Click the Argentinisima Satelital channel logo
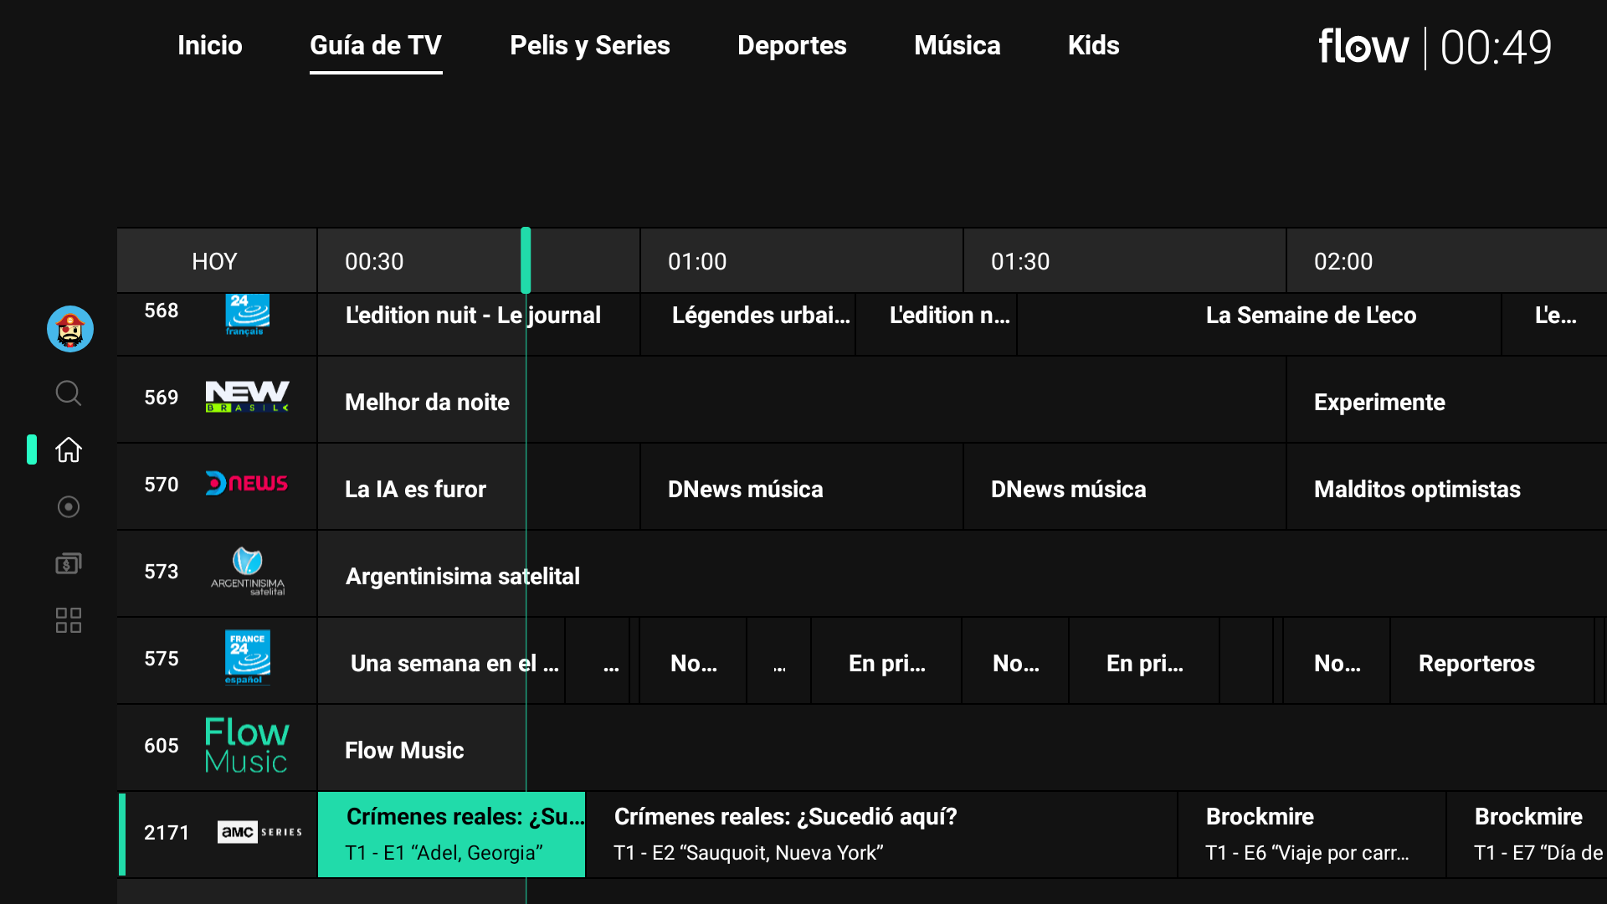Viewport: 1607px width, 904px height. pos(247,571)
